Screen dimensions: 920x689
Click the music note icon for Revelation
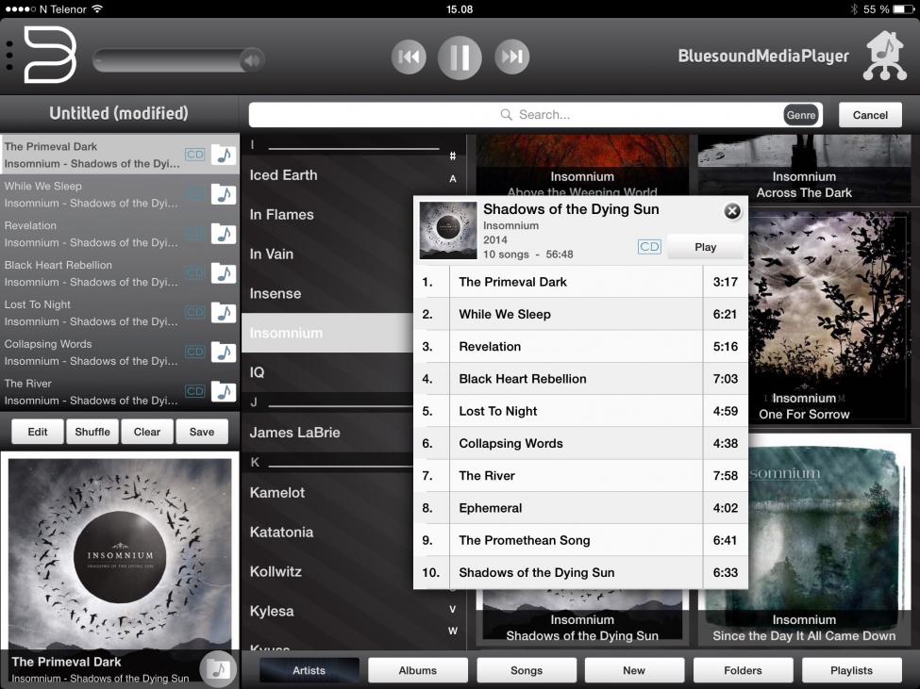click(x=224, y=234)
